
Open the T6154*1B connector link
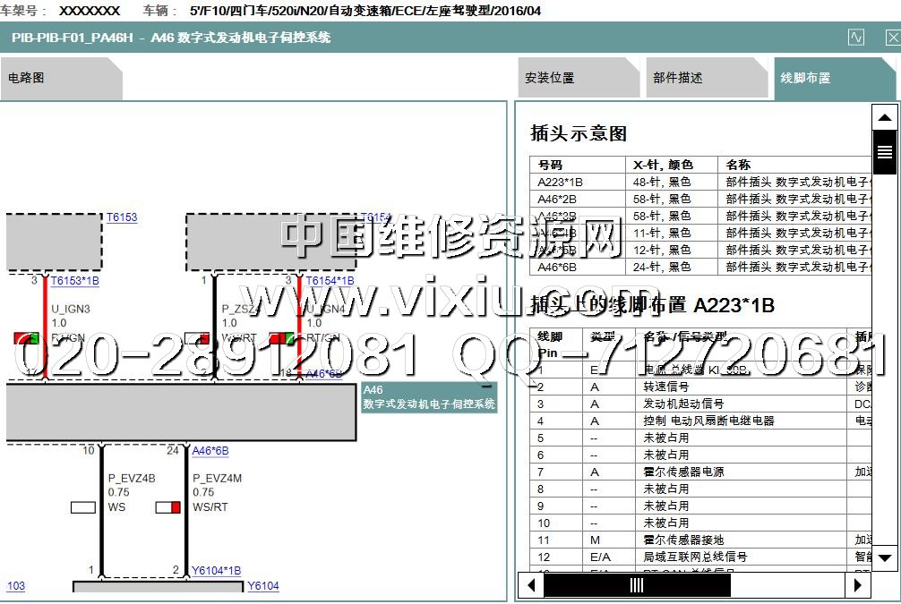click(x=330, y=281)
